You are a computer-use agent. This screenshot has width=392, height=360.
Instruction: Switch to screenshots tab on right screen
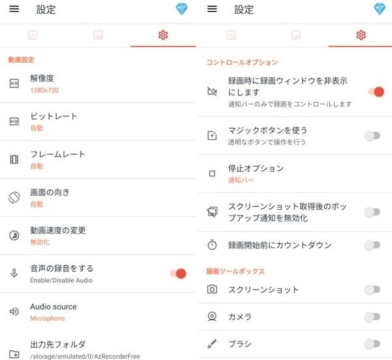(296, 35)
